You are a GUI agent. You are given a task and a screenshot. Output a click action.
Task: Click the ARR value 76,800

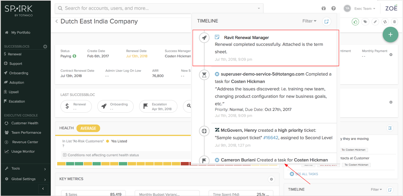click(x=158, y=76)
